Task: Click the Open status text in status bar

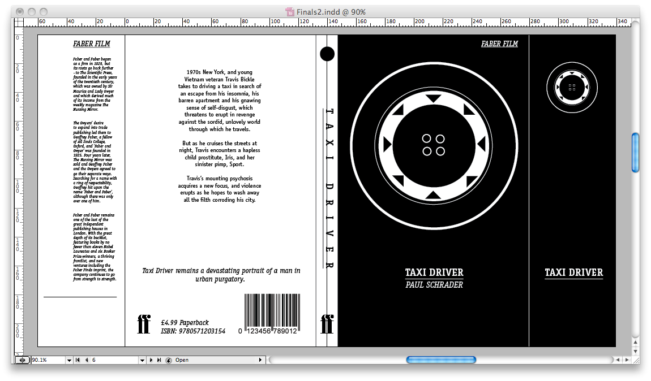Action: click(x=182, y=360)
